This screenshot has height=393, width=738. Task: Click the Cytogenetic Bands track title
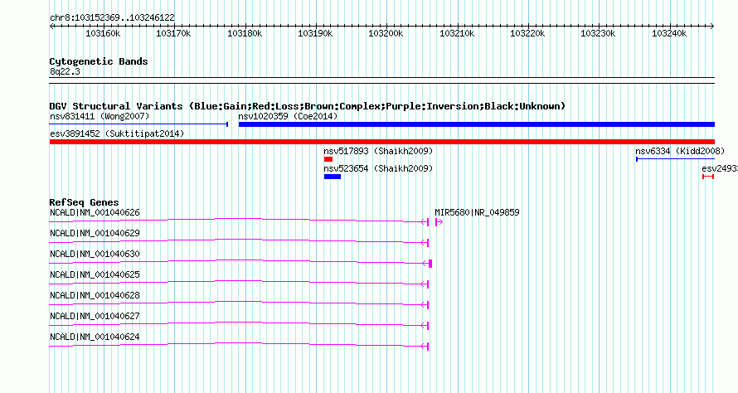pos(99,61)
